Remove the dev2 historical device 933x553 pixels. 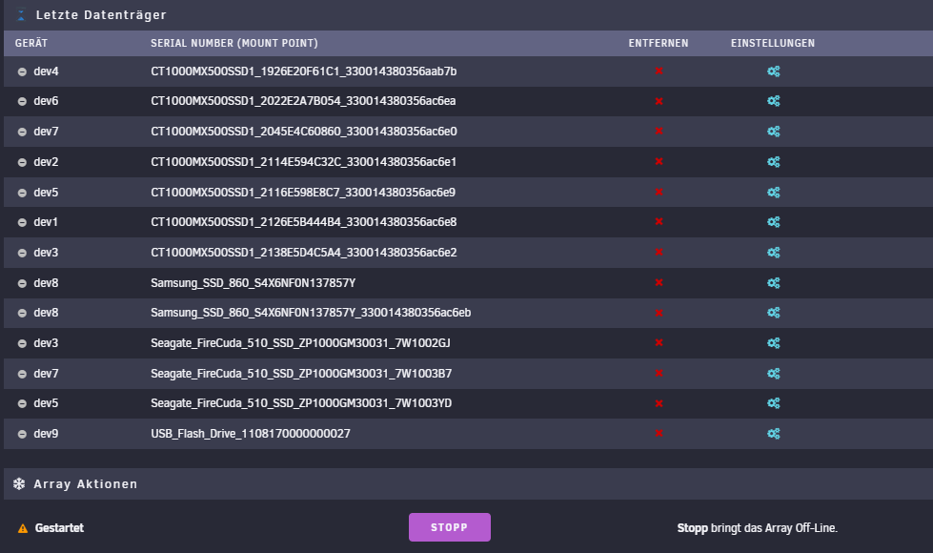[x=659, y=161]
